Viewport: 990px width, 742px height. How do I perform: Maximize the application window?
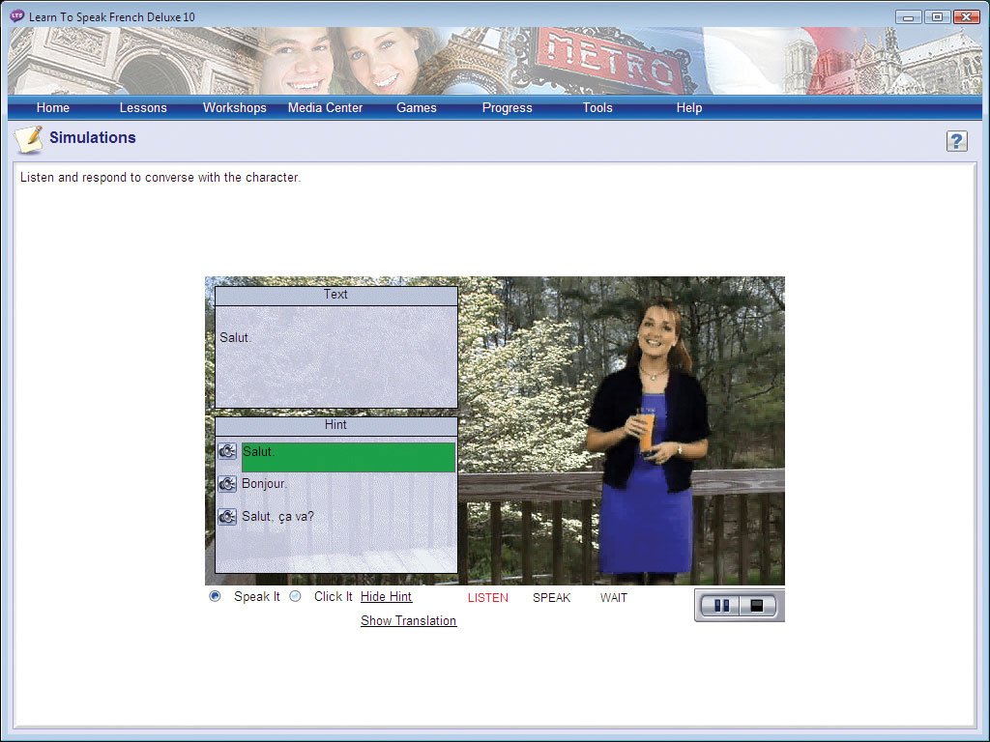937,16
